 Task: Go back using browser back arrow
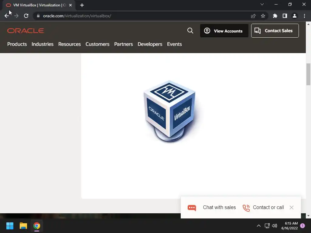click(7, 16)
